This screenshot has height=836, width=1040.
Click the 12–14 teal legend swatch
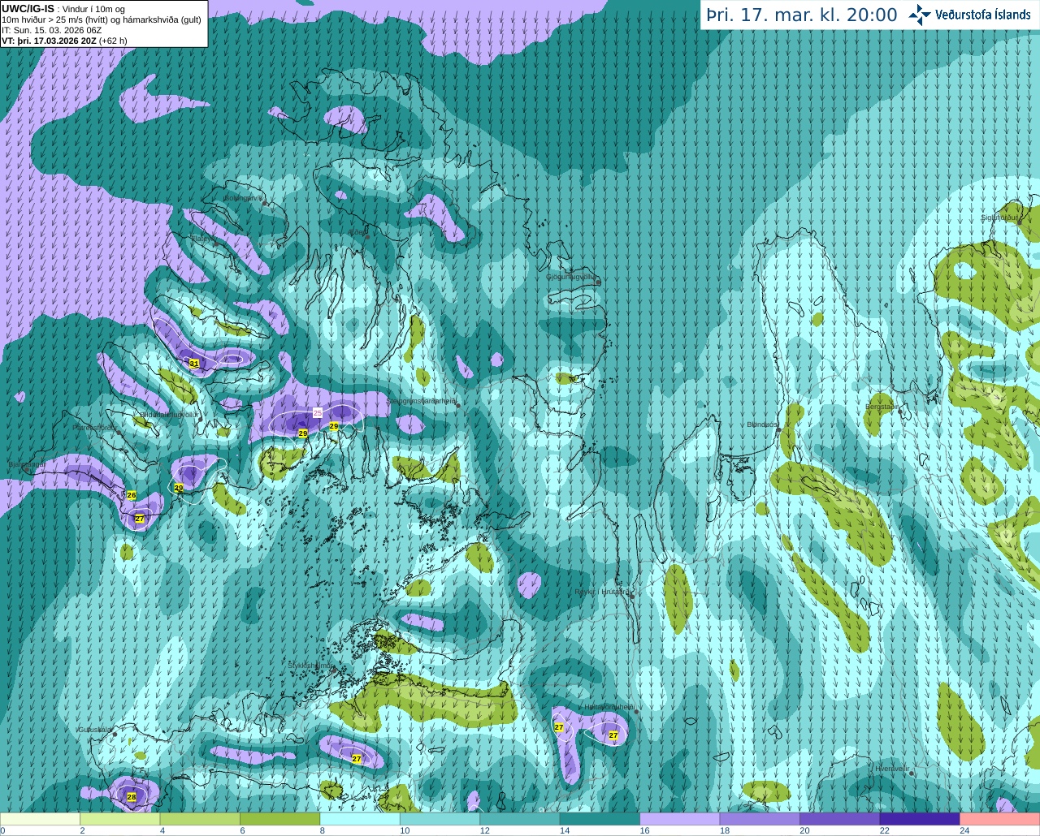(520, 818)
